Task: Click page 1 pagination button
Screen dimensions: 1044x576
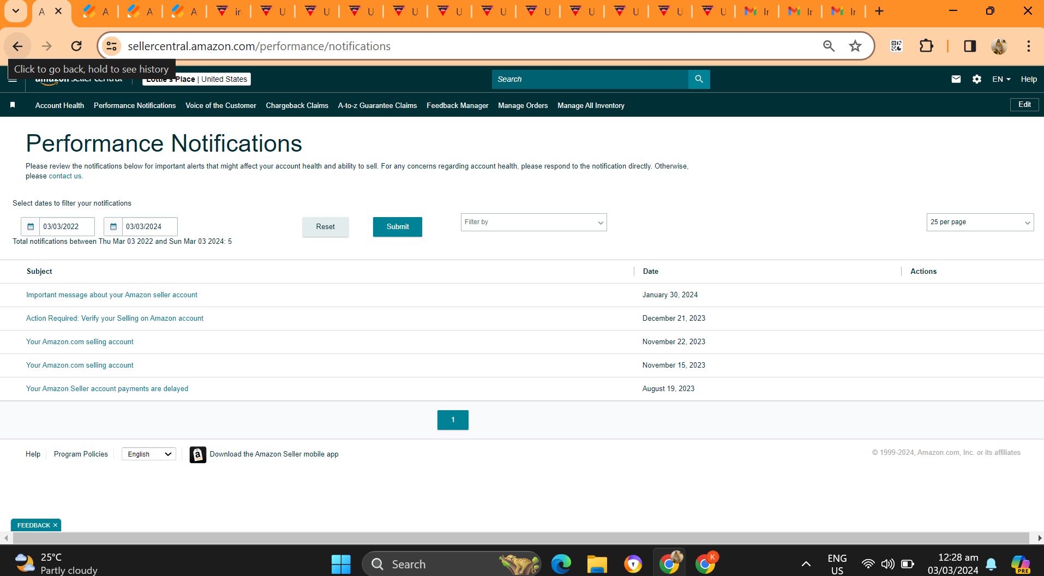Action: [453, 420]
